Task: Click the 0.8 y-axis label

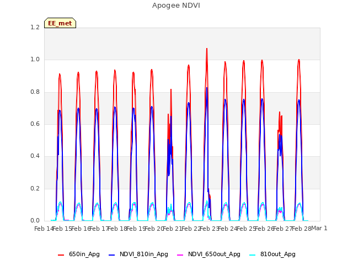Action: pyautogui.click(x=35, y=92)
